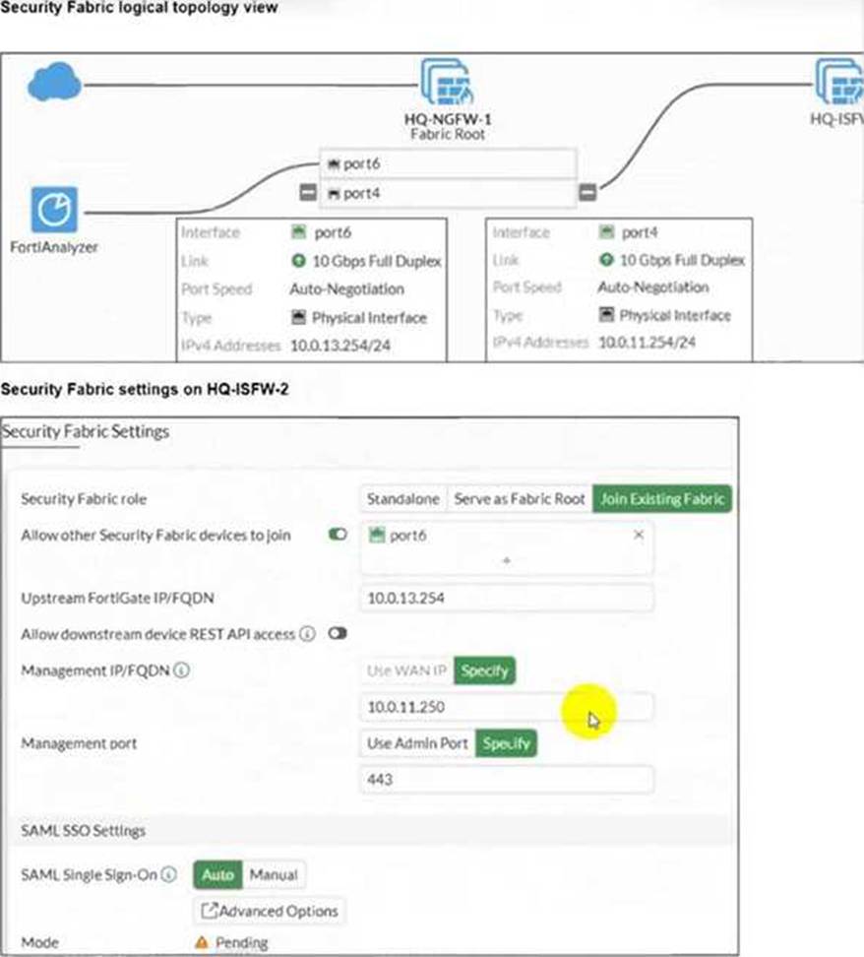Open the FortiAnalyzer device icon
Image resolution: width=864 pixels, height=957 pixels.
click(x=54, y=210)
